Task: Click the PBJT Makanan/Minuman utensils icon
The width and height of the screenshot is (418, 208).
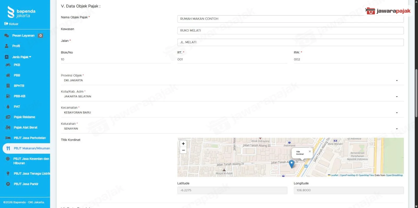Action: click(x=8, y=148)
